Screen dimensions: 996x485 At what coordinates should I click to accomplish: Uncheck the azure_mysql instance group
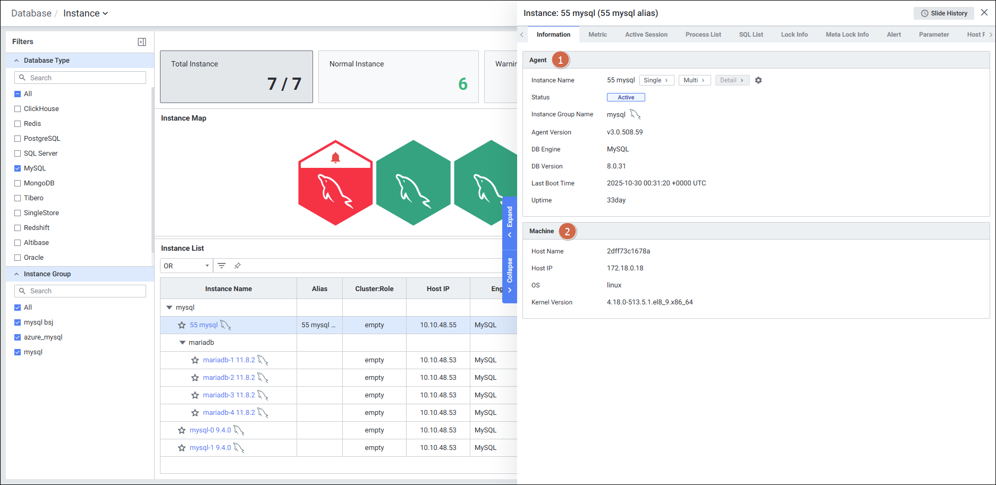coord(18,337)
